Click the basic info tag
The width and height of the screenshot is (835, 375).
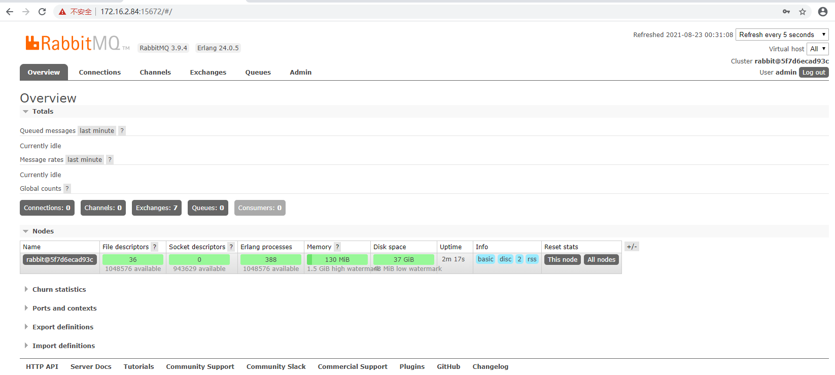485,259
